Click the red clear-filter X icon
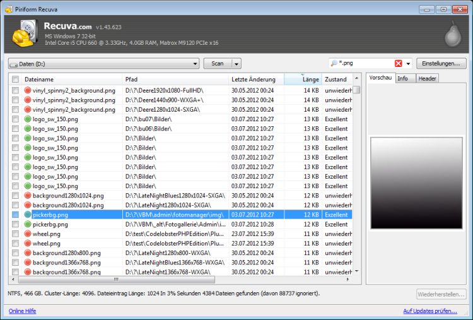473x320 pixels. pyautogui.click(x=398, y=63)
